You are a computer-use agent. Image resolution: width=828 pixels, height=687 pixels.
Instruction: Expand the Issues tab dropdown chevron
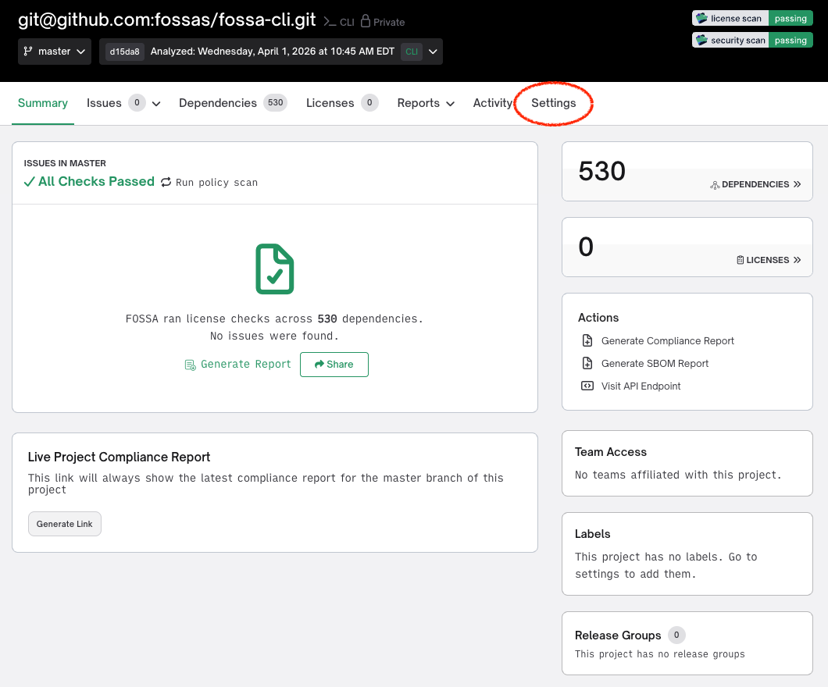(156, 103)
